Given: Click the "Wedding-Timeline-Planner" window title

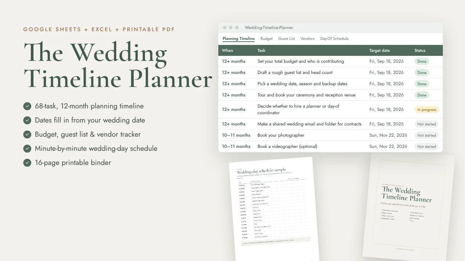Looking at the screenshot, I should [x=269, y=28].
